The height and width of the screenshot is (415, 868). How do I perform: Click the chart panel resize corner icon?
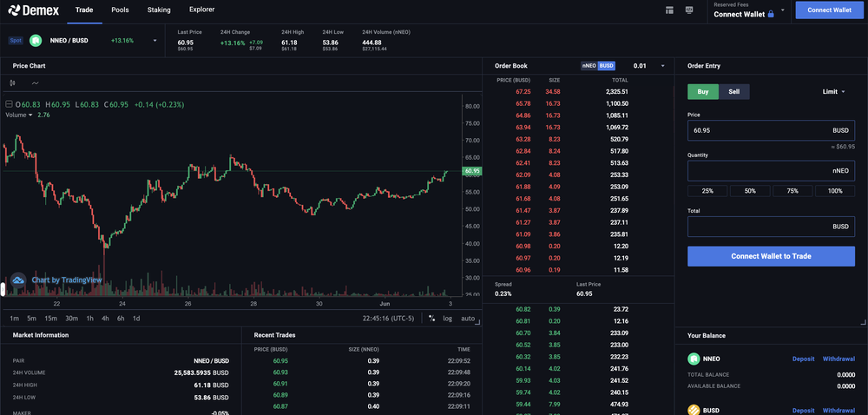(478, 323)
